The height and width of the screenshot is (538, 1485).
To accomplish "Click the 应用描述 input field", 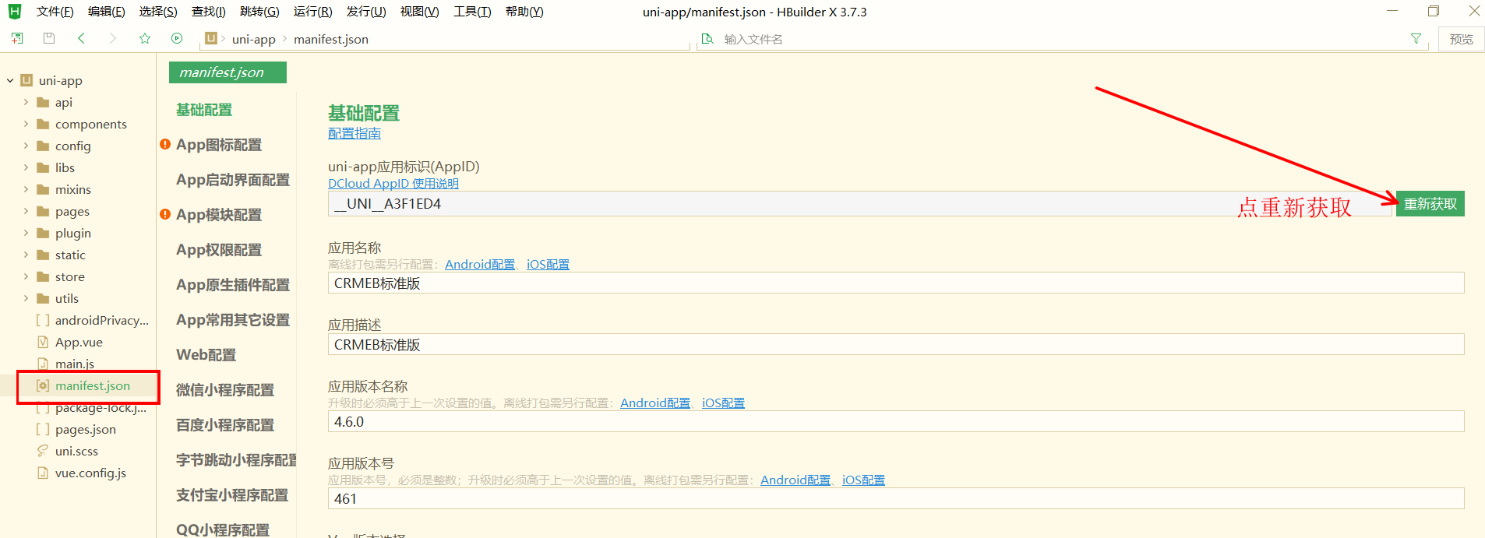I will 896,344.
